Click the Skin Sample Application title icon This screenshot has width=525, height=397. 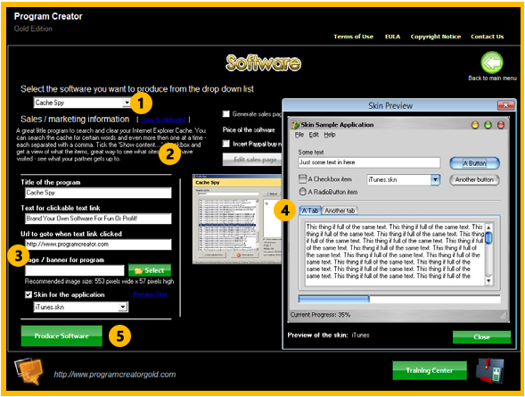pos(295,125)
